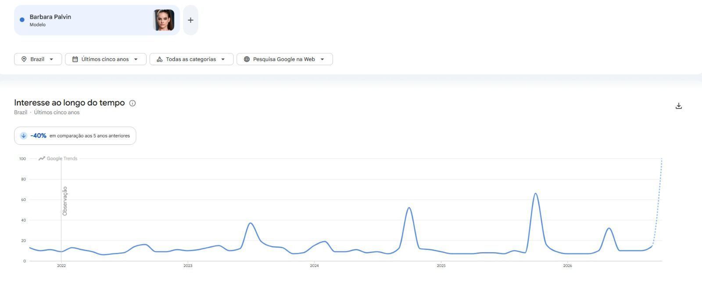Open the Pesquisa Google na Web dropdown
The height and width of the screenshot is (281, 702).
coord(285,59)
